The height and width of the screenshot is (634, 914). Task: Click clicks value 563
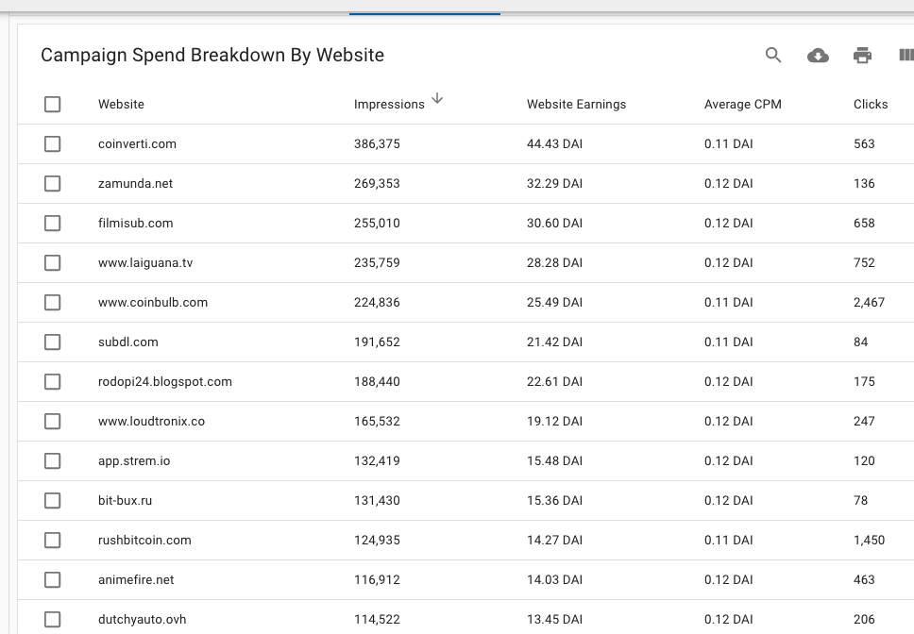864,143
